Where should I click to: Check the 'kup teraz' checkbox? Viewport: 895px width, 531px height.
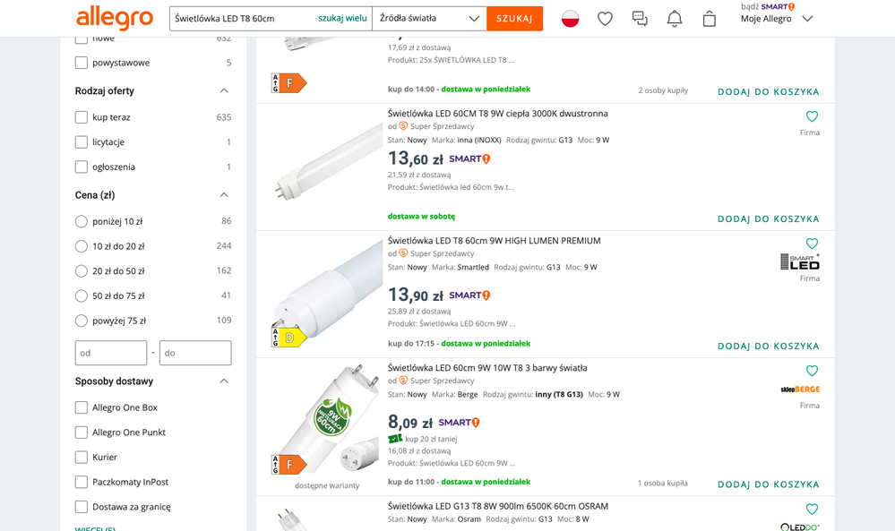(82, 117)
